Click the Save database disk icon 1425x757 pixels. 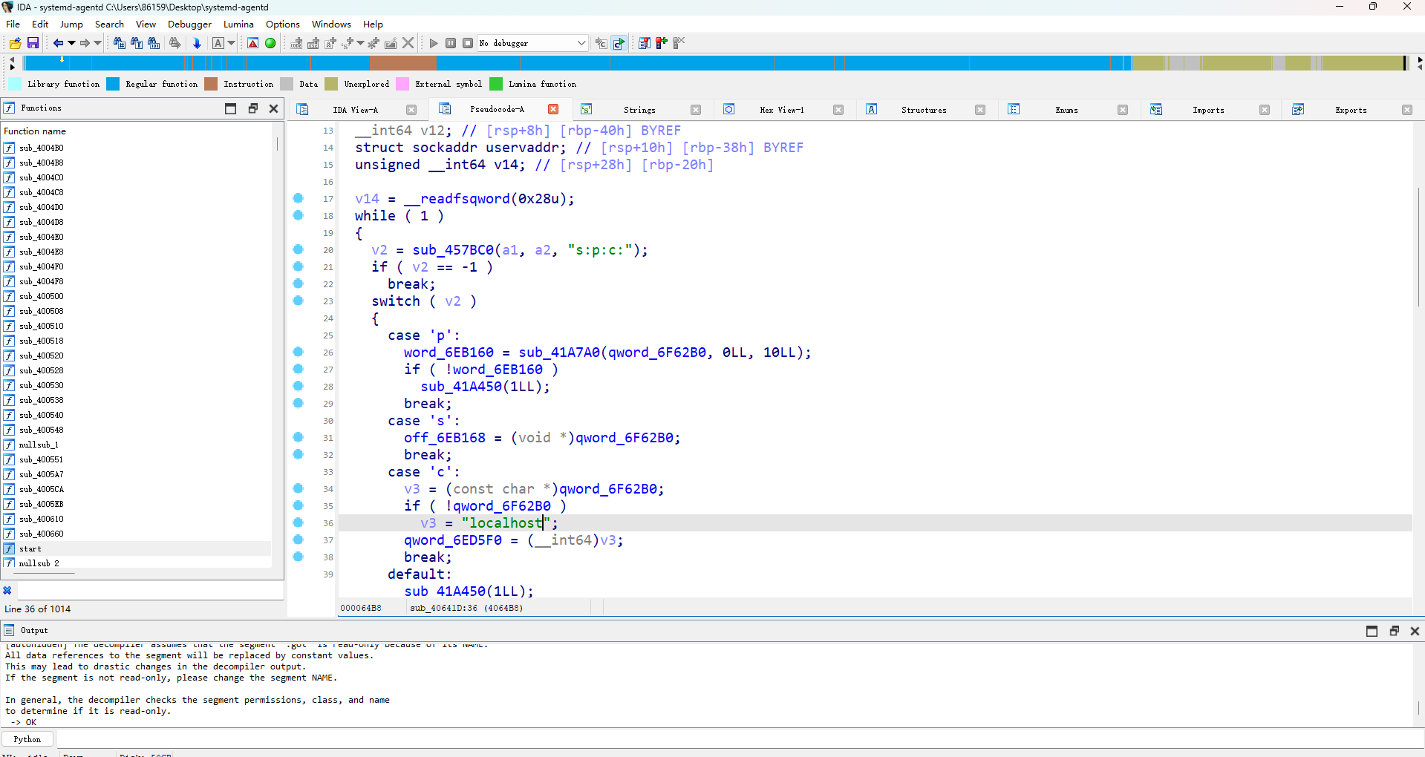tap(33, 43)
